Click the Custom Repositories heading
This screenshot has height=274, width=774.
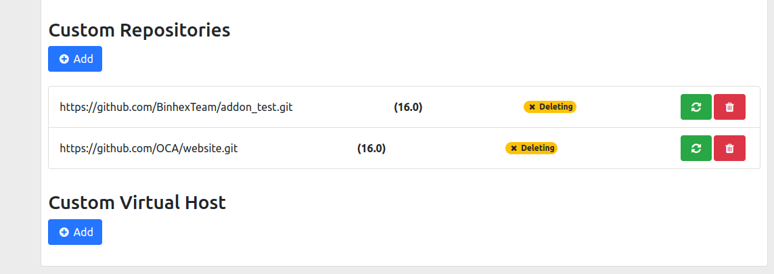pos(139,30)
